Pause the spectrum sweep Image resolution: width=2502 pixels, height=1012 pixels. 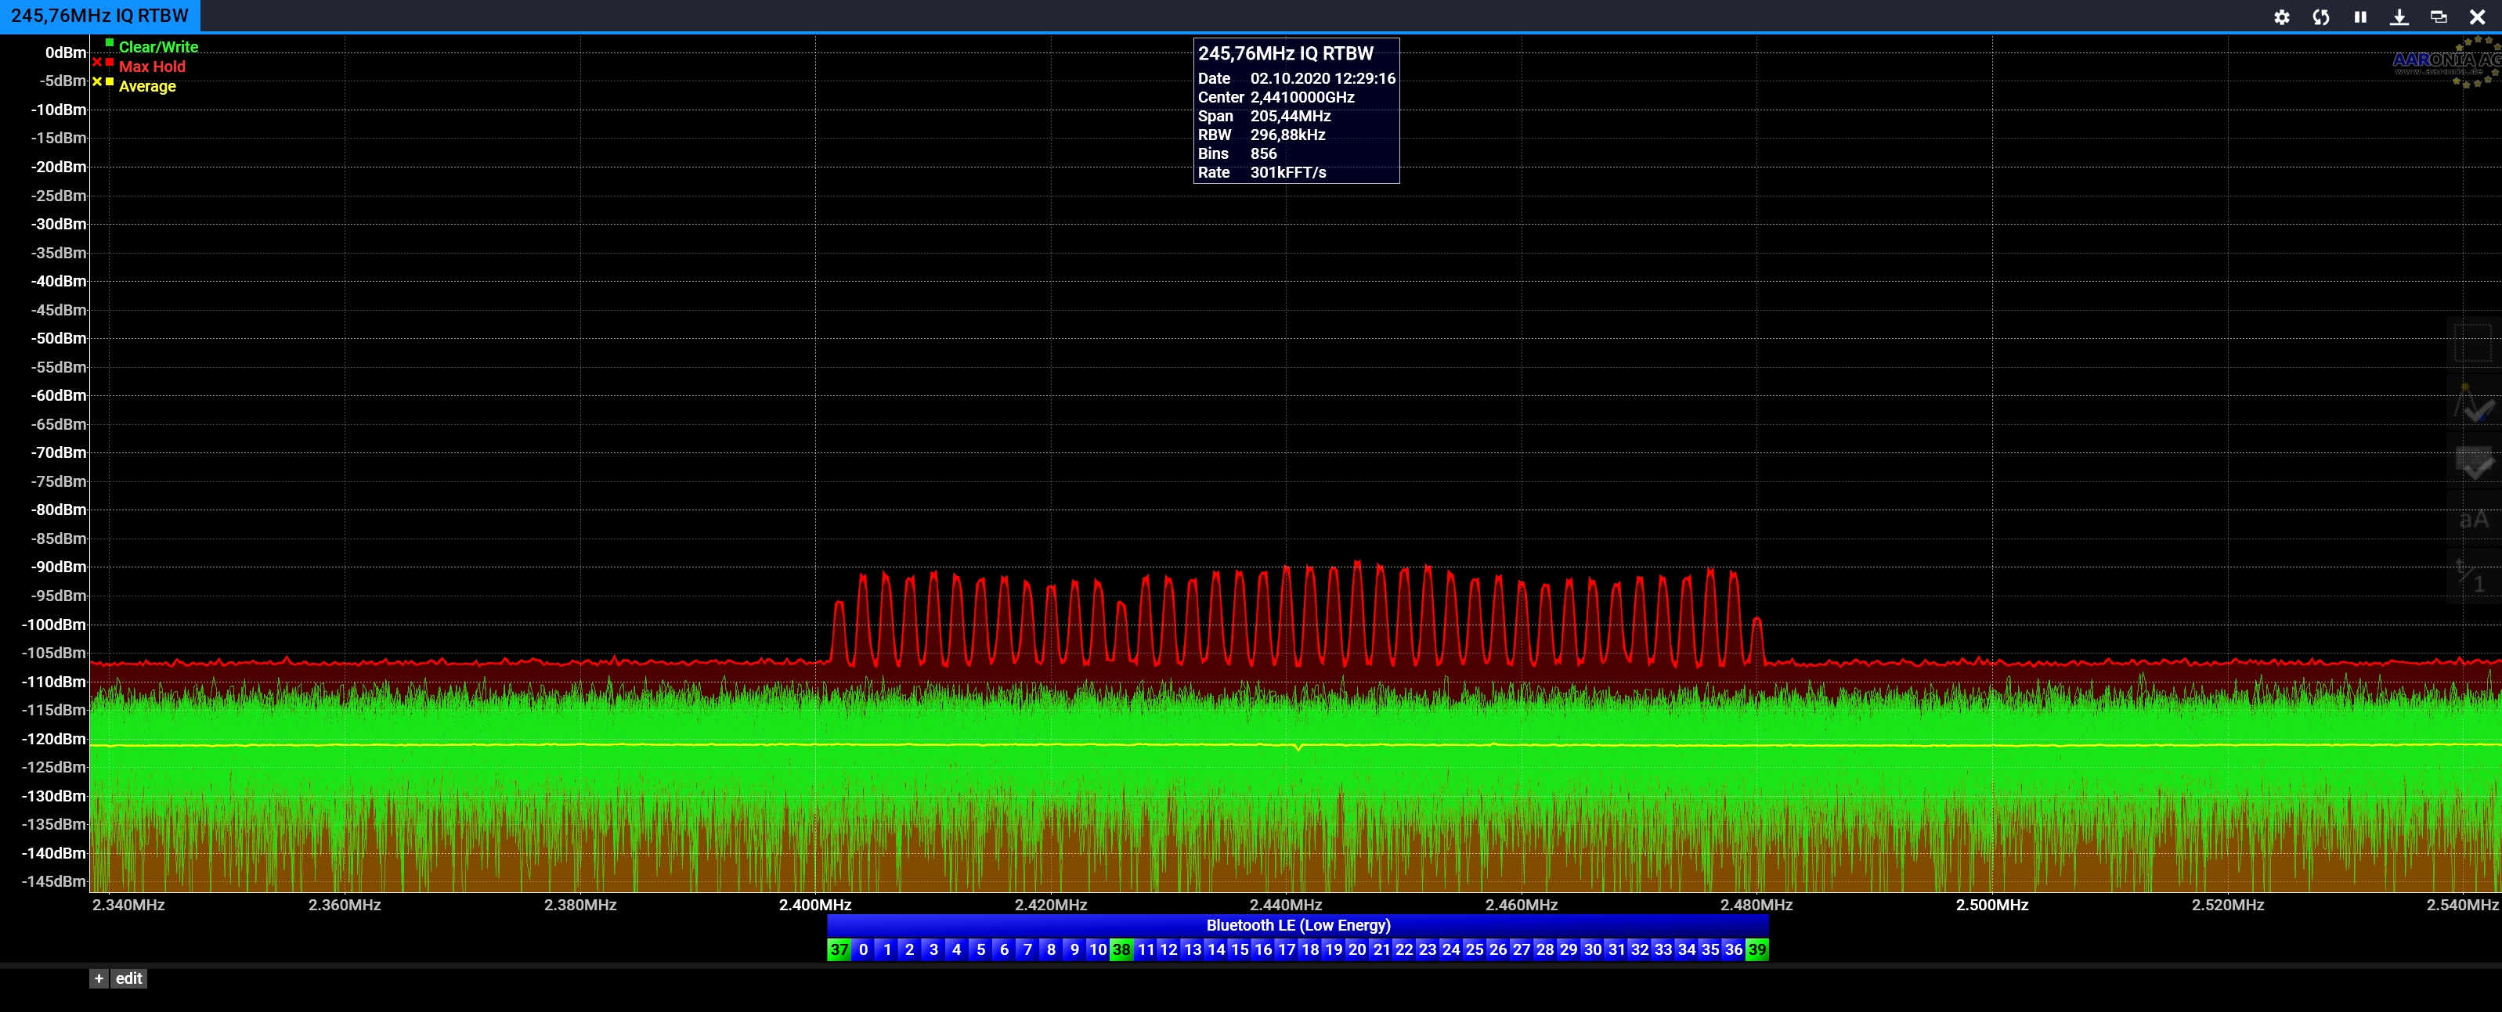point(2360,16)
